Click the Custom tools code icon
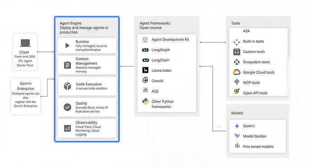This screenshot has height=168, width=312. [236, 52]
